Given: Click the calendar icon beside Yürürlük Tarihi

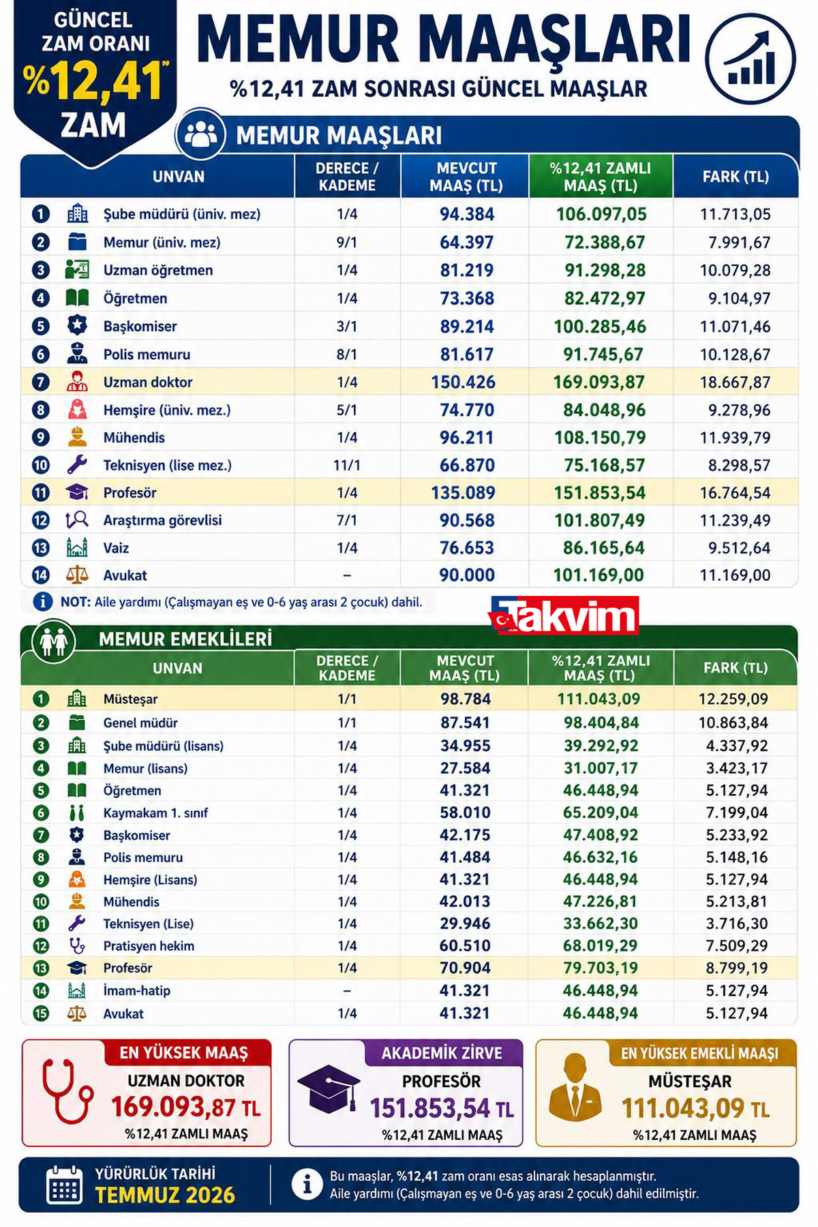Looking at the screenshot, I should point(65,1185).
